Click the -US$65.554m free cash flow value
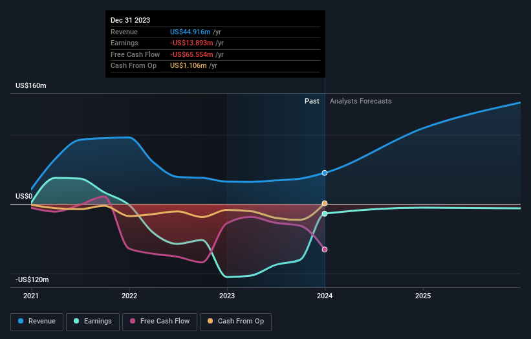This screenshot has height=339, width=531. (x=191, y=54)
